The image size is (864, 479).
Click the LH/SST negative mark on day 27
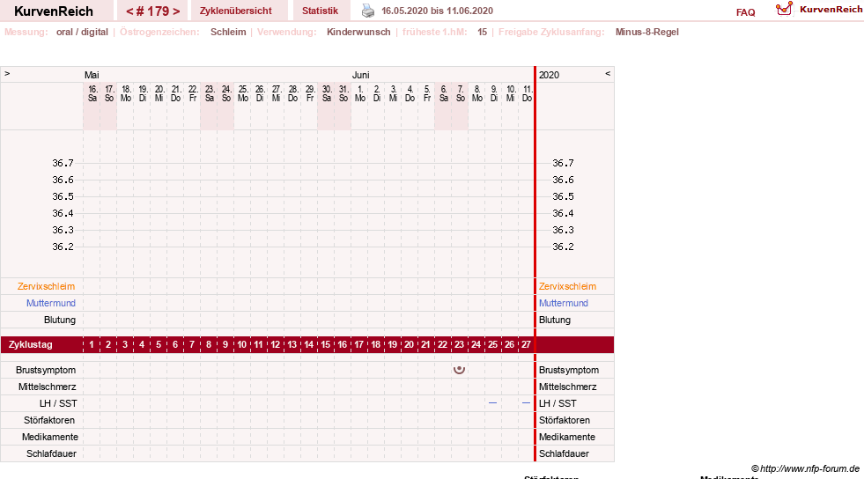(x=526, y=403)
